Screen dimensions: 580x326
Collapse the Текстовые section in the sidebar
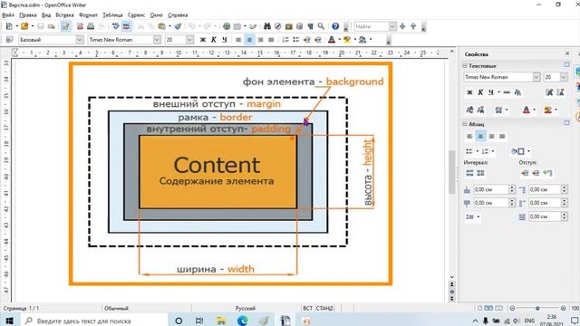click(465, 66)
